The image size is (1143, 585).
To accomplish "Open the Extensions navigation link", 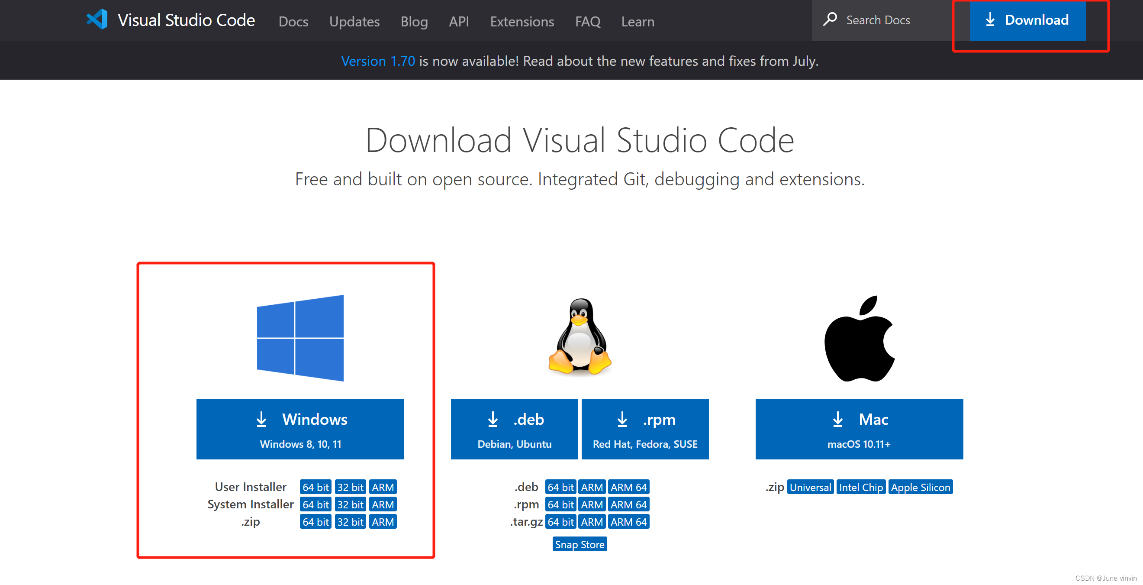I will click(x=522, y=21).
